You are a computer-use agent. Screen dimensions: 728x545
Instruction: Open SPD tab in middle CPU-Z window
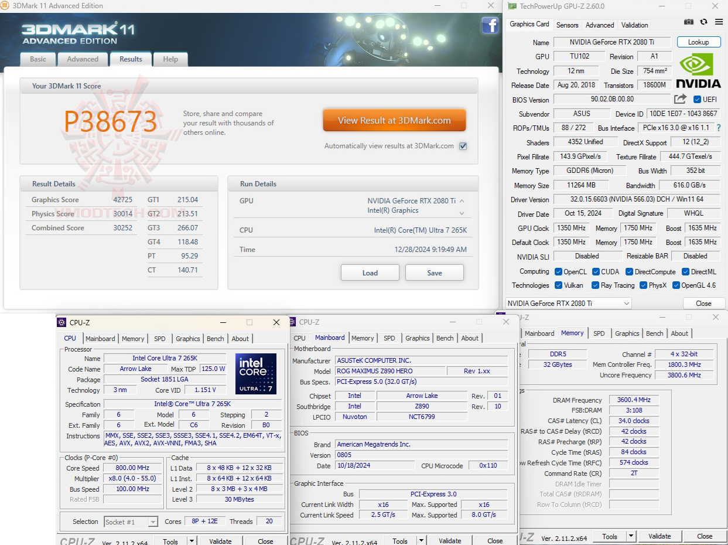coord(389,338)
